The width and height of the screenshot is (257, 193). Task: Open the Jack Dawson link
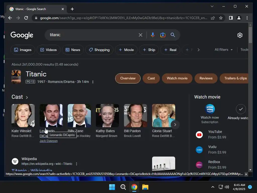(x=48, y=141)
